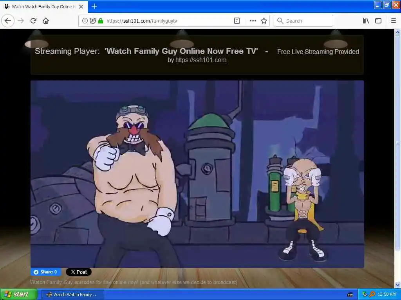Viewport: 401px width, 300px height.
Task: Open the Firefox hamburger menu
Action: coord(394,21)
